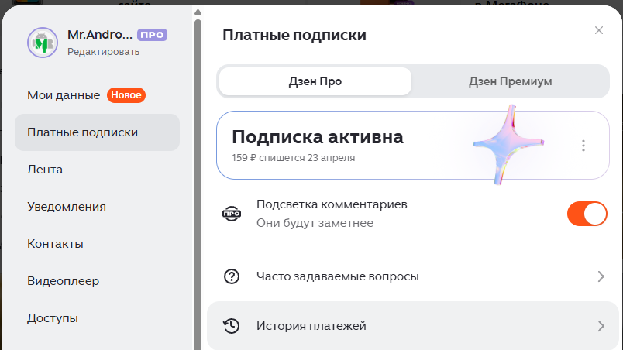The width and height of the screenshot is (623, 350).
Task: Go to Лента settings
Action: point(45,170)
